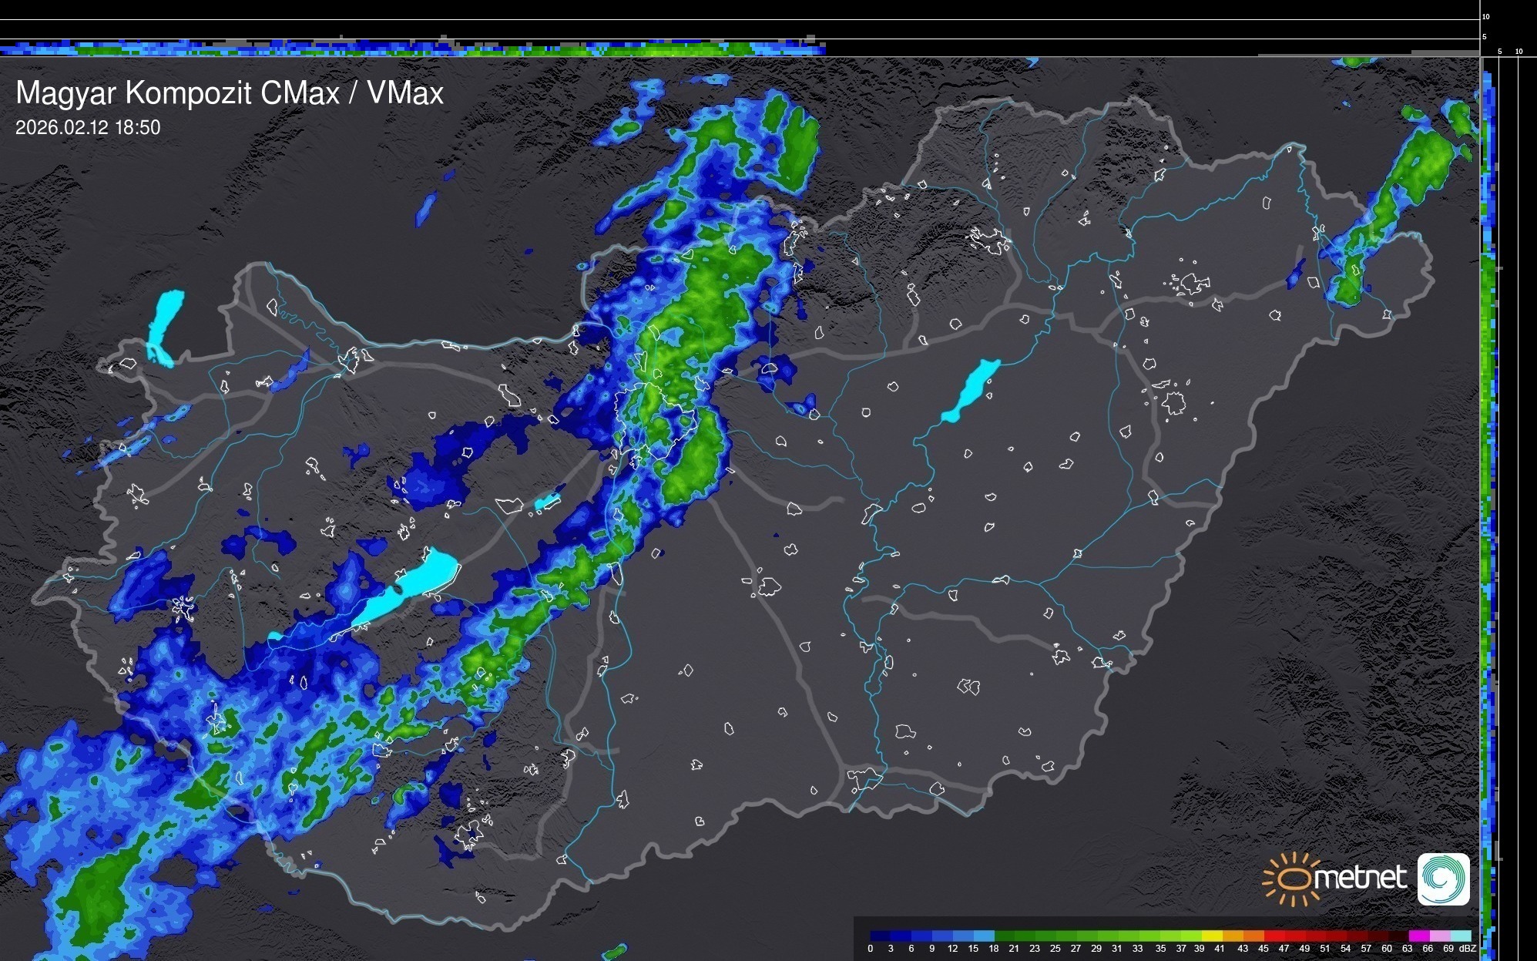1537x961 pixels.
Task: Select the magenta 63 dBZ legend swatch
Action: [x=1419, y=936]
